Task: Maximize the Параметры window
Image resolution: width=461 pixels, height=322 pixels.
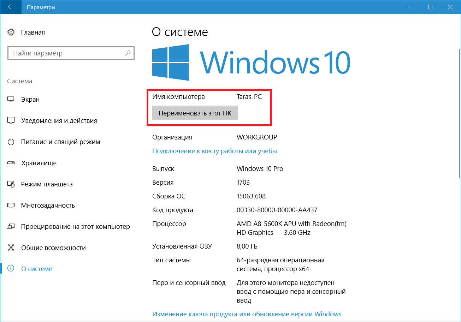Action: tap(430, 7)
